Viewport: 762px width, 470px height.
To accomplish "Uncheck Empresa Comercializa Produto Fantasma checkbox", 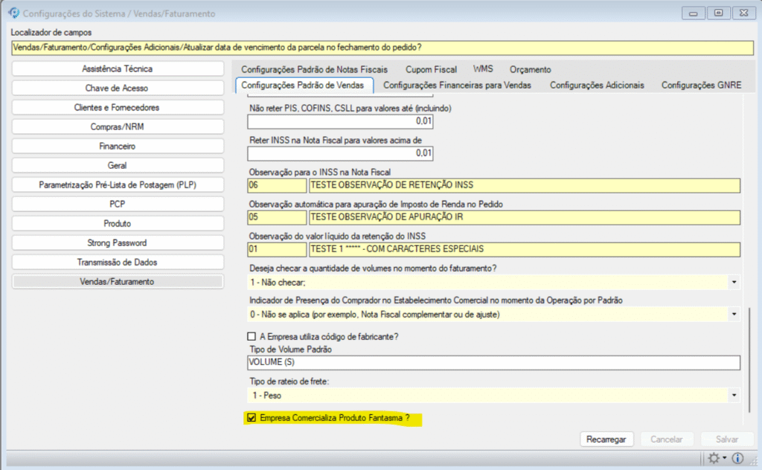I will [252, 419].
